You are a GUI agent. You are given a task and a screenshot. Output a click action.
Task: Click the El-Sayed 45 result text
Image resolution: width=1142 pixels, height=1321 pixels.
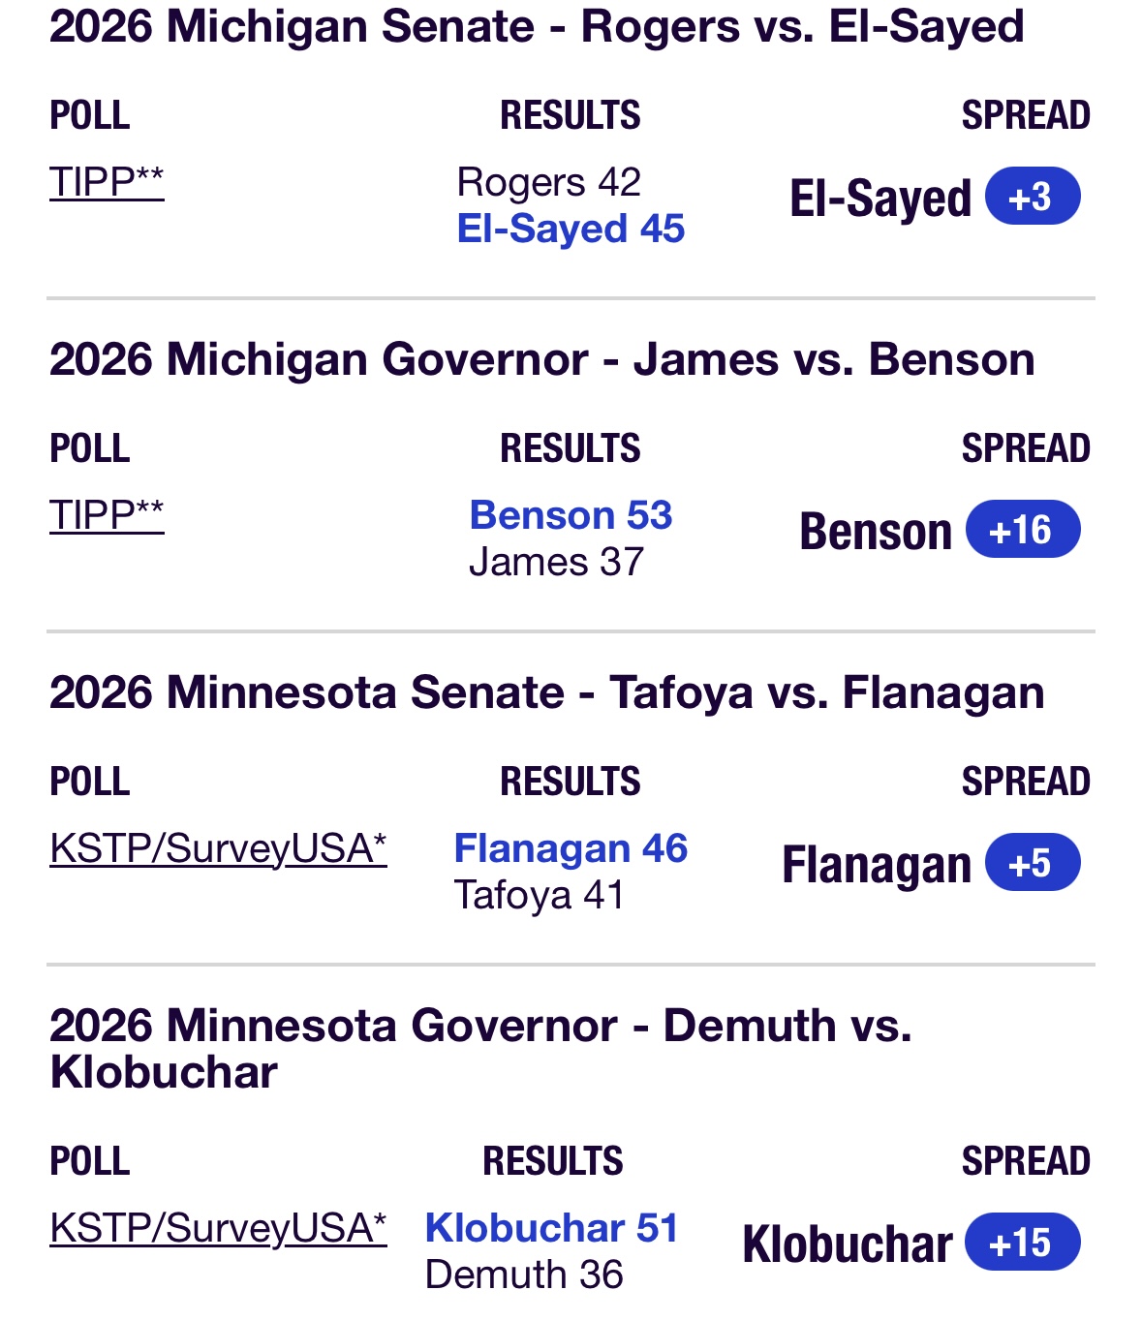(571, 230)
